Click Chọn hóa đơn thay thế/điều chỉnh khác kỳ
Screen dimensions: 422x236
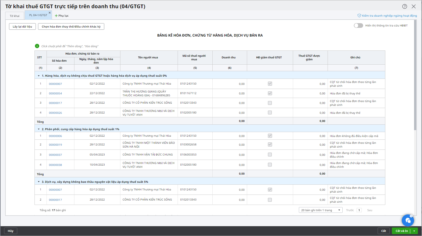71,26
